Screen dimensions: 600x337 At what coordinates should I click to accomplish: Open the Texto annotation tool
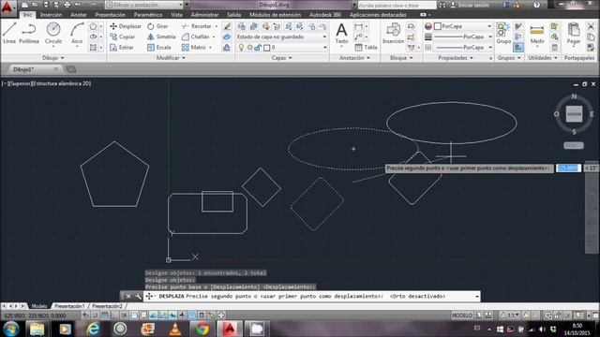pyautogui.click(x=341, y=33)
